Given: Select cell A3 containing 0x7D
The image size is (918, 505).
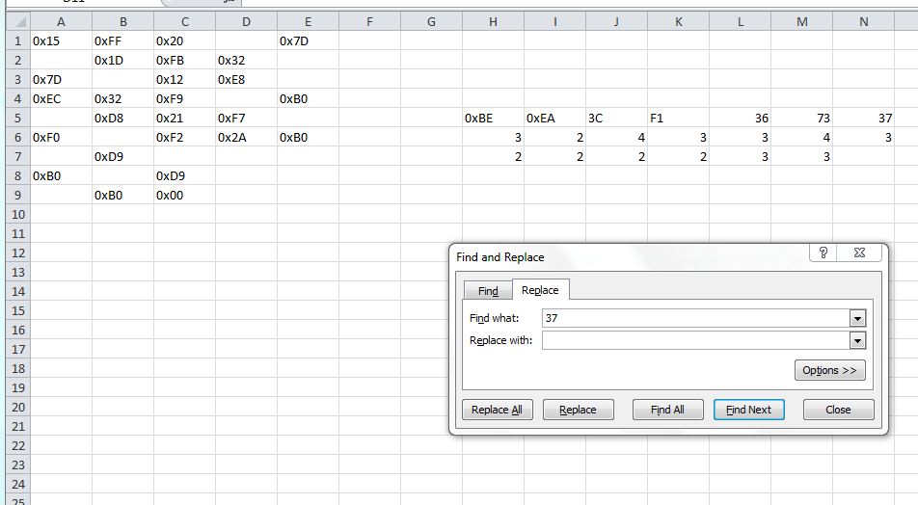Looking at the screenshot, I should [61, 80].
